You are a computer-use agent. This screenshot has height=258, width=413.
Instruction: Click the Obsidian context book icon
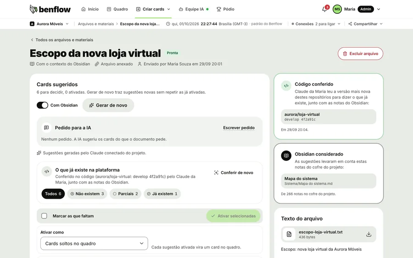pyautogui.click(x=32, y=64)
